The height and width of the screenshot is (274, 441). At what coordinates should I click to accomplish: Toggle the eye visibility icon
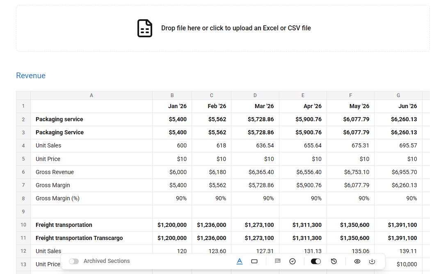click(357, 261)
